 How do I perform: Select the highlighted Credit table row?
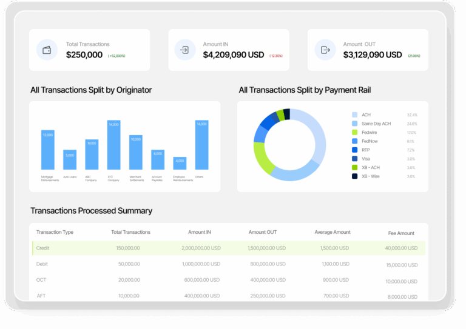[x=229, y=248]
